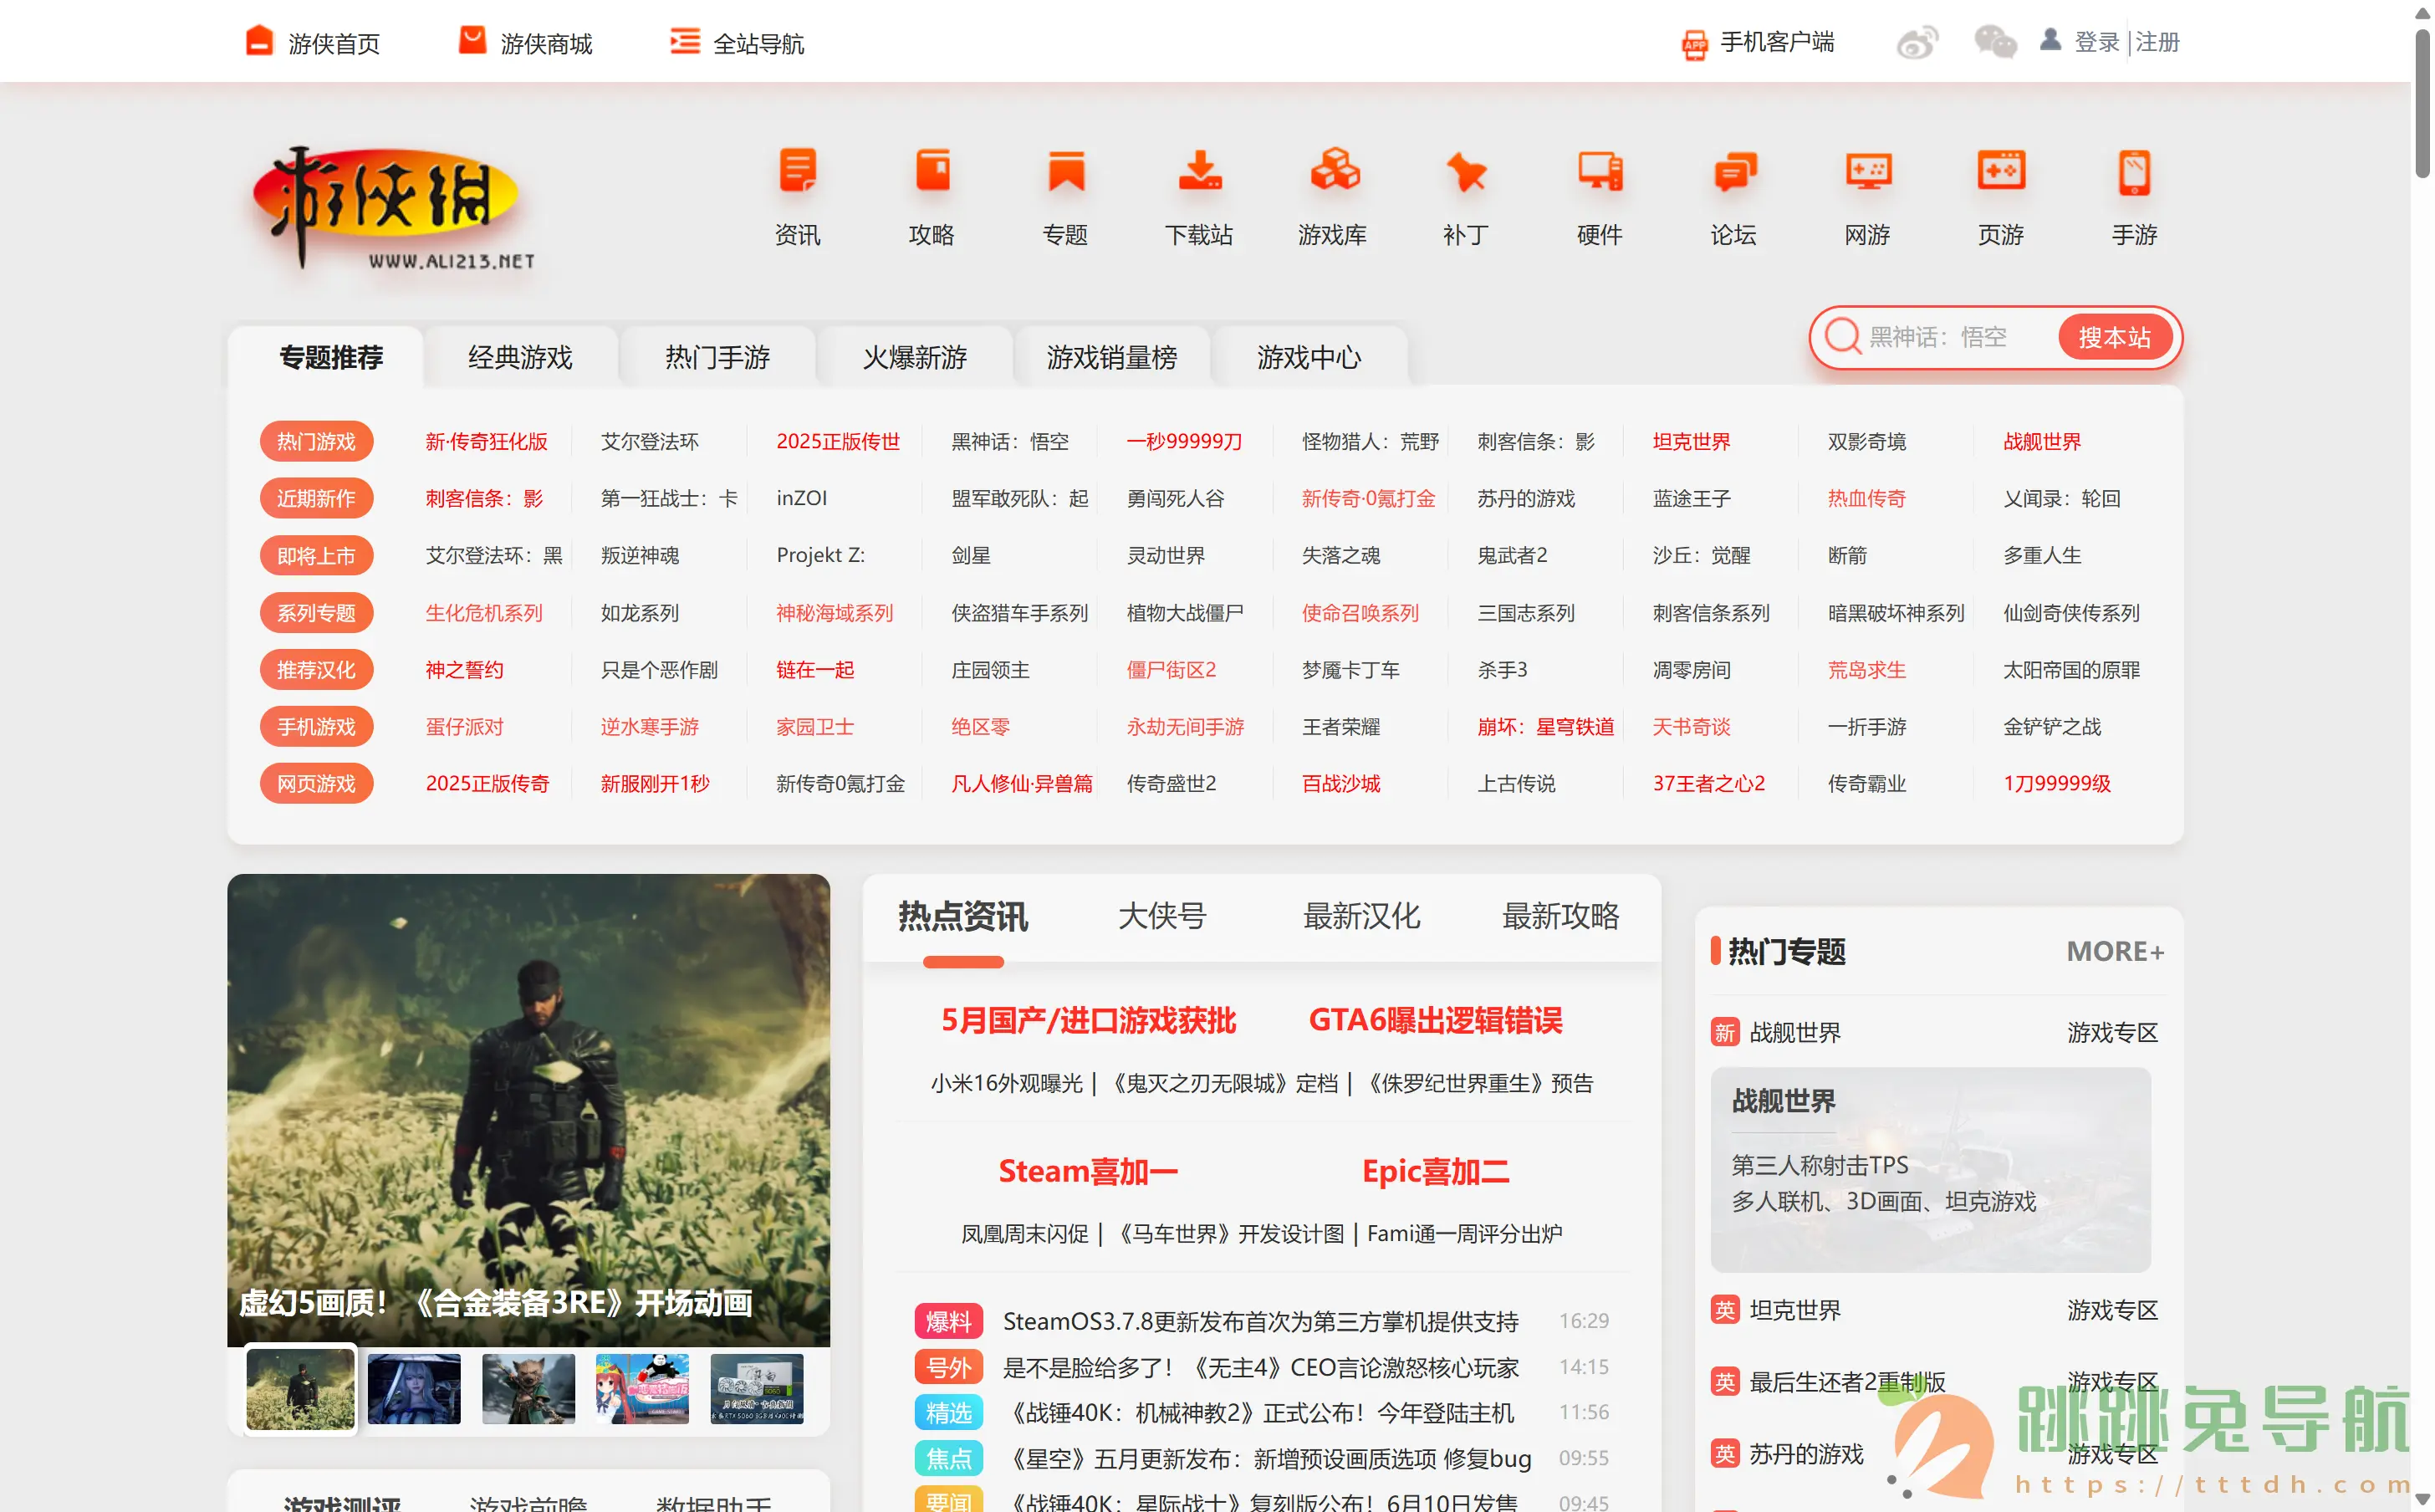
Task: Open the WeChat icon
Action: point(1995,42)
